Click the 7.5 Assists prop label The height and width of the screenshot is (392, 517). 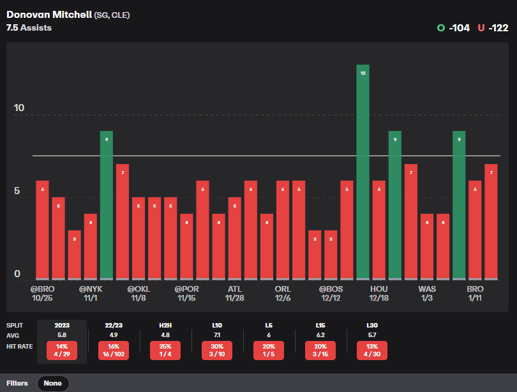click(x=29, y=27)
